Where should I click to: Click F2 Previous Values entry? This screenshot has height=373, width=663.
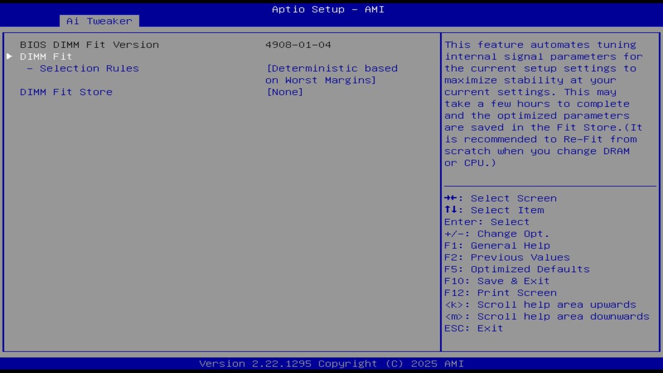click(506, 257)
